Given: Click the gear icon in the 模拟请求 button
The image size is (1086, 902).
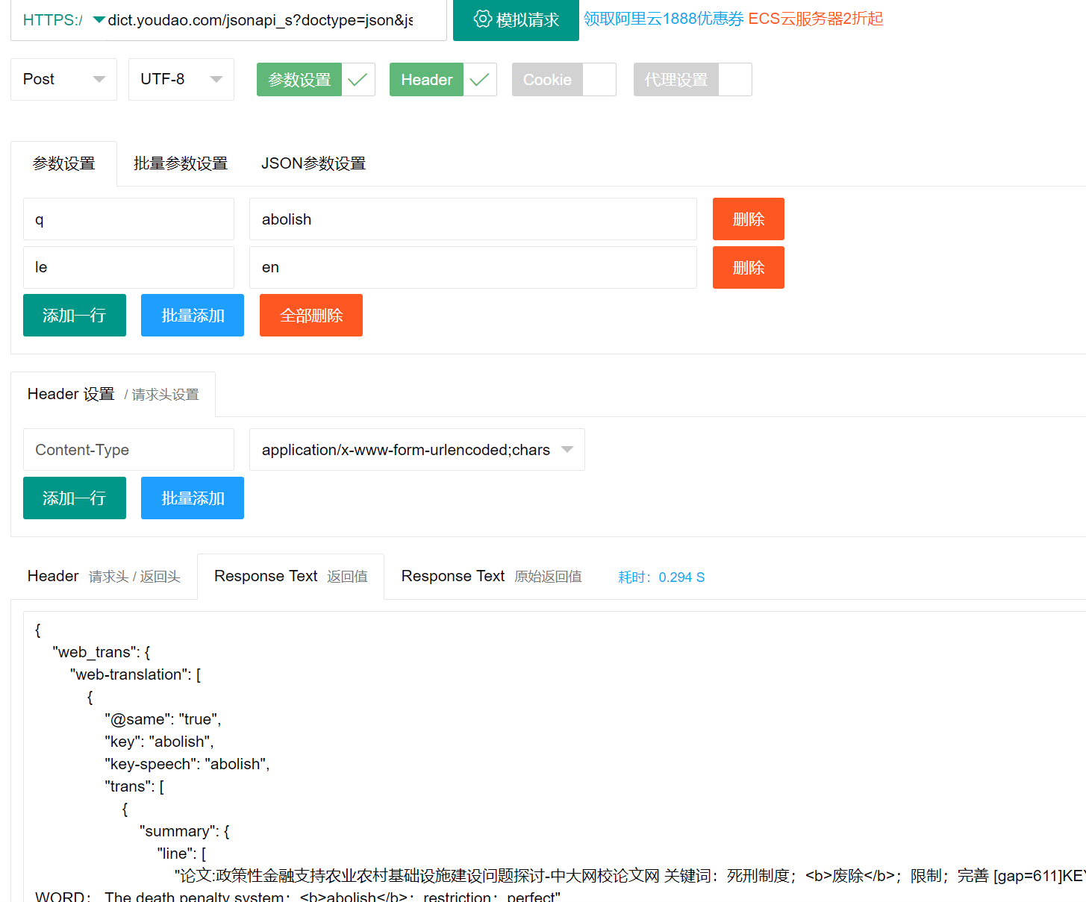Looking at the screenshot, I should click(x=482, y=19).
